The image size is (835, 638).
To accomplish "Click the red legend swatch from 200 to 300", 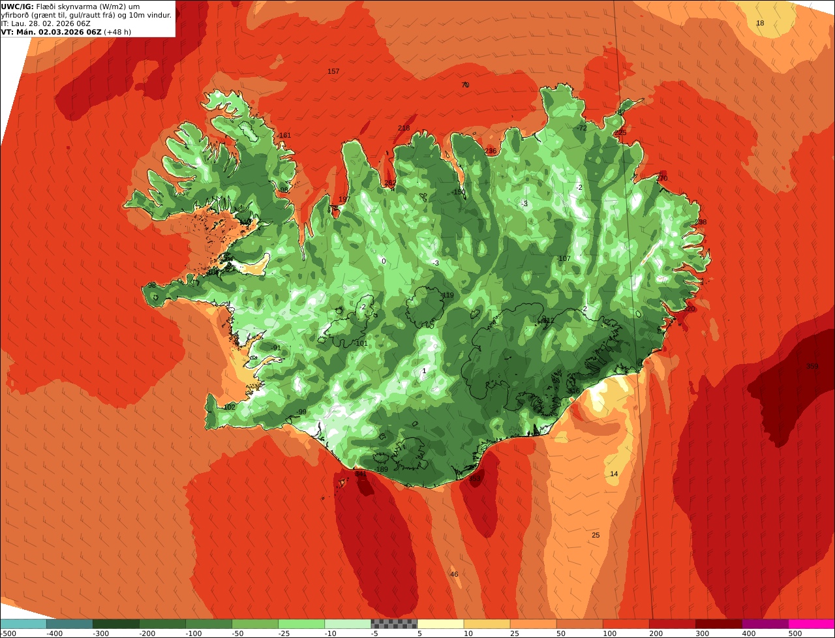I will tap(672, 624).
